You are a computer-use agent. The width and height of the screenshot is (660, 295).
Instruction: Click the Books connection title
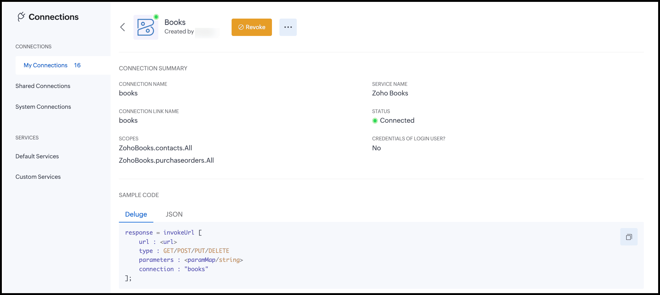[175, 22]
